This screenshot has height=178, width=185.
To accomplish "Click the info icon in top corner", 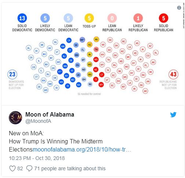I will (x=179, y=8).
